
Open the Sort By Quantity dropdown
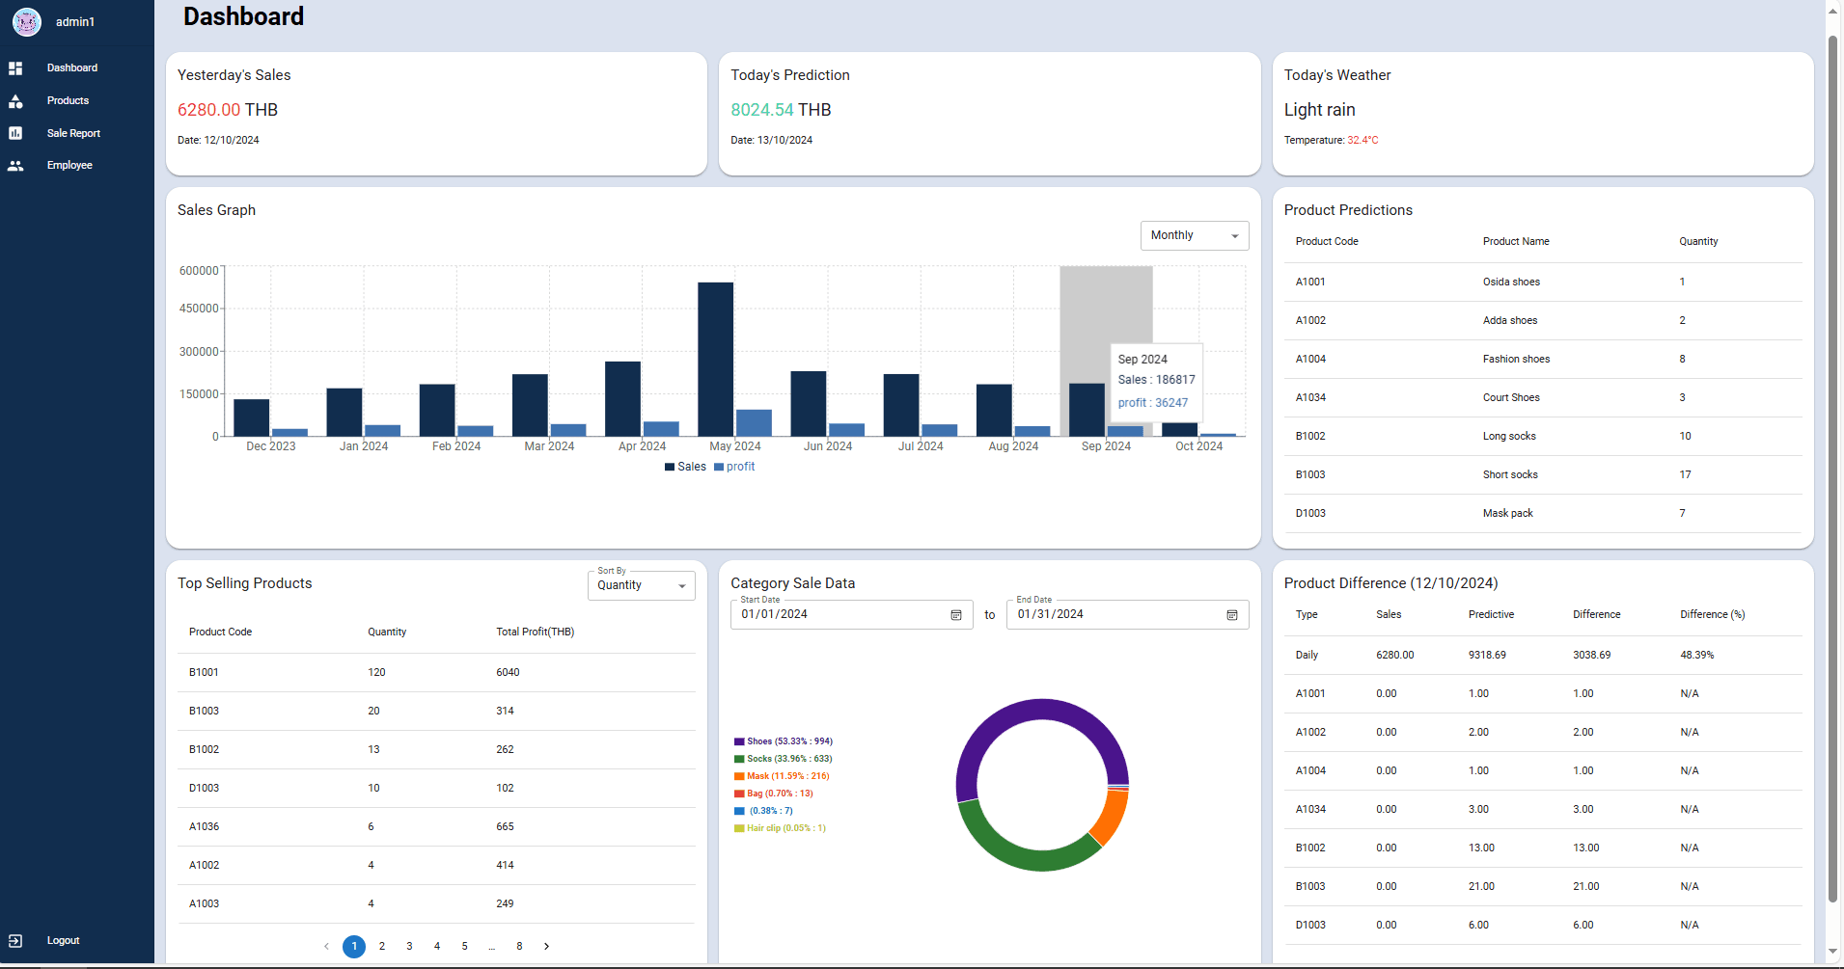tap(642, 585)
